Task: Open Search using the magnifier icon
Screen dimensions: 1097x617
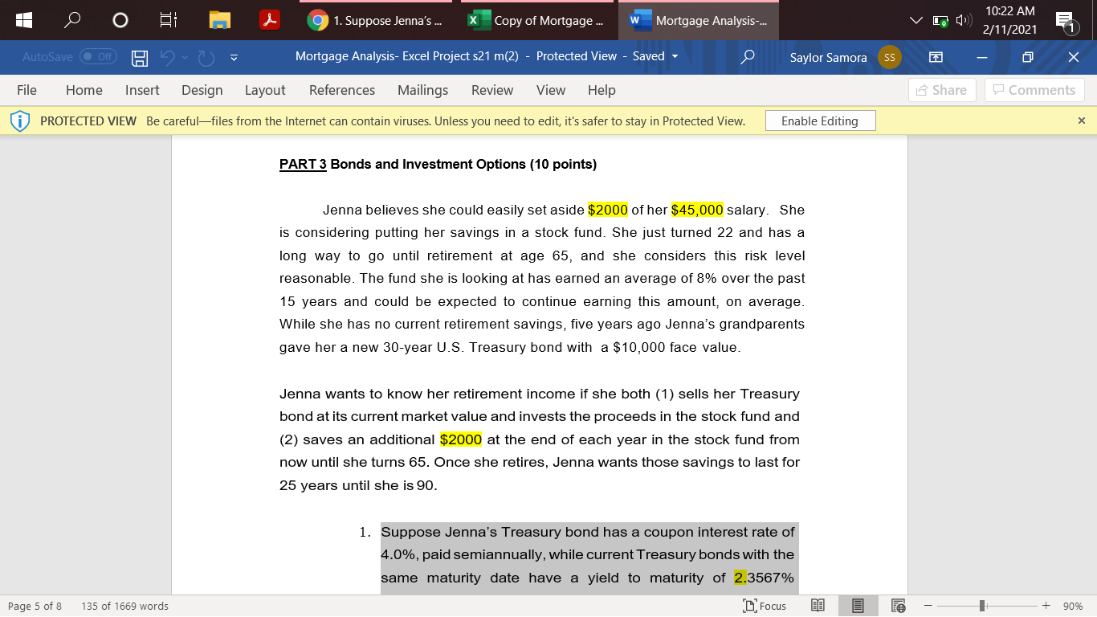Action: pyautogui.click(x=747, y=57)
